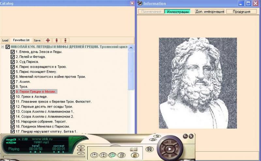Click the Save button in Catalog
Viewport: 261px width, 161px height.
coord(37,40)
